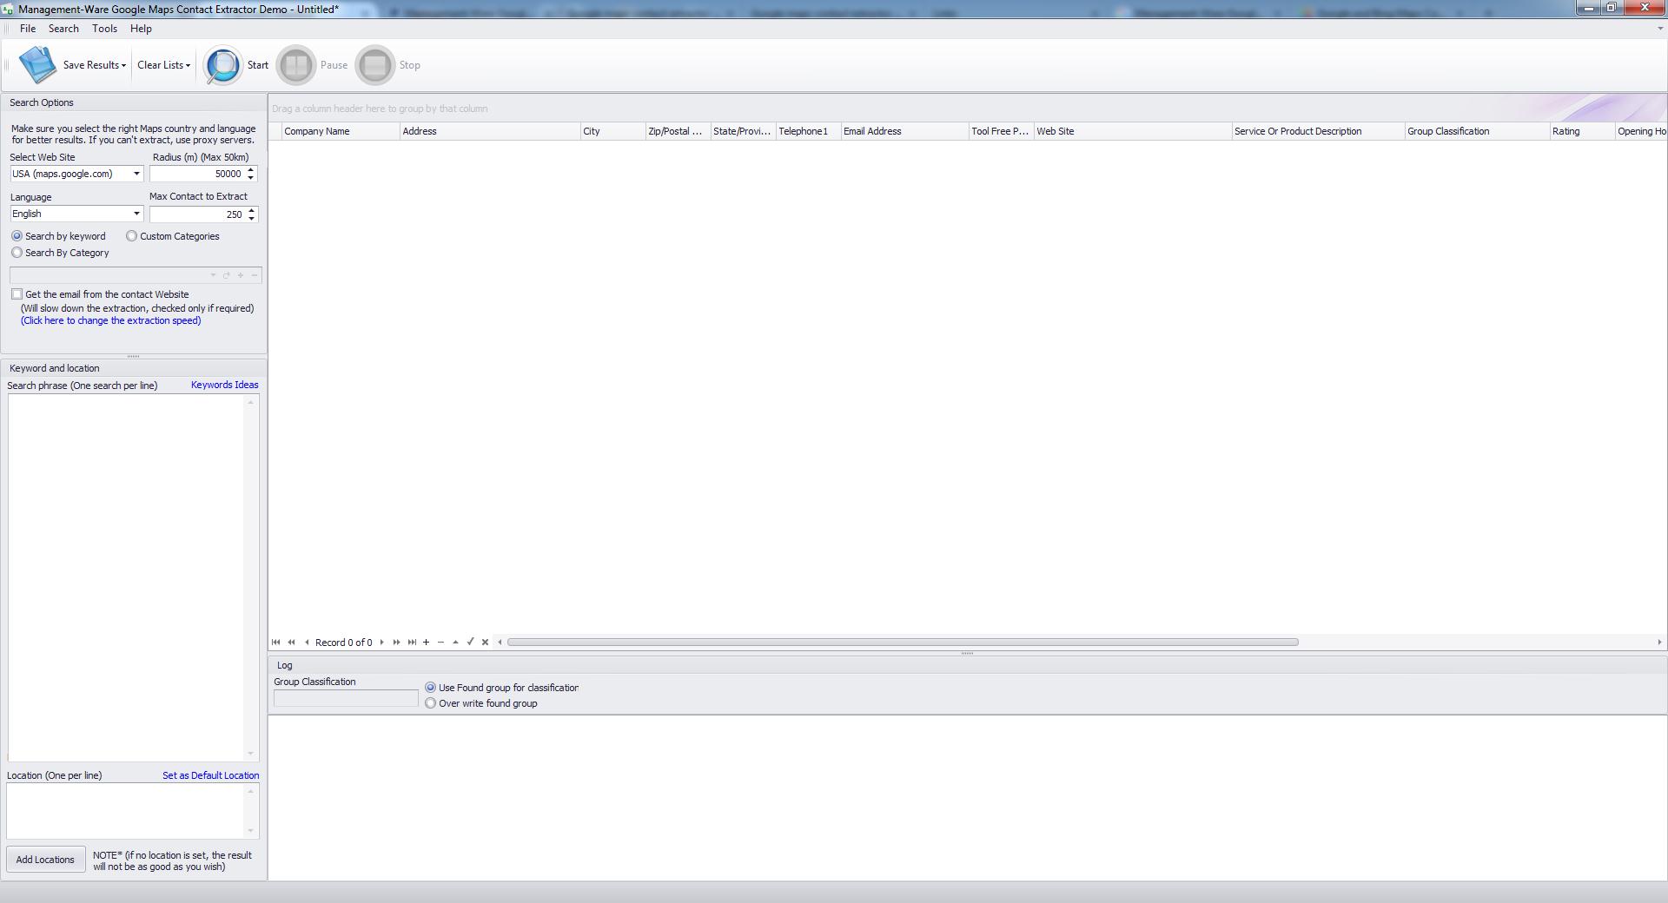The image size is (1668, 903).
Task: Click the City column header
Action: pyautogui.click(x=612, y=131)
